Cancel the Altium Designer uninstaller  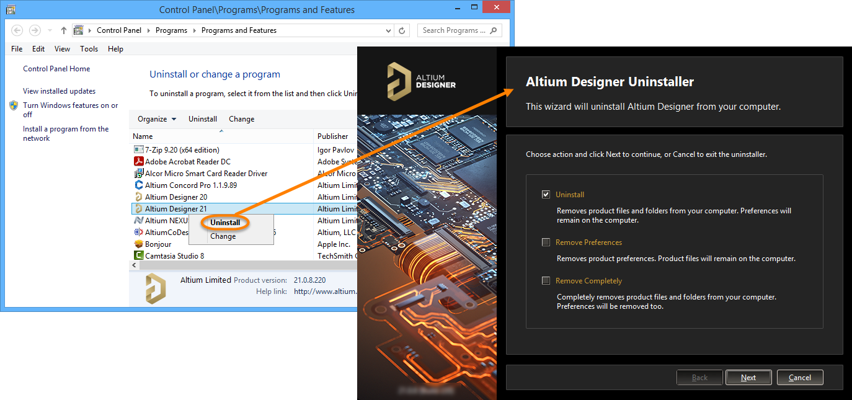[x=799, y=378]
